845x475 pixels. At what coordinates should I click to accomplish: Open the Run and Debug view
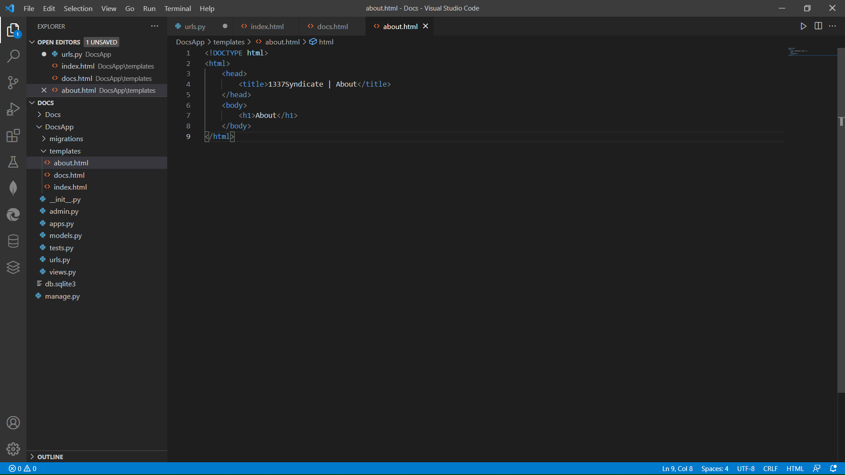pyautogui.click(x=13, y=109)
